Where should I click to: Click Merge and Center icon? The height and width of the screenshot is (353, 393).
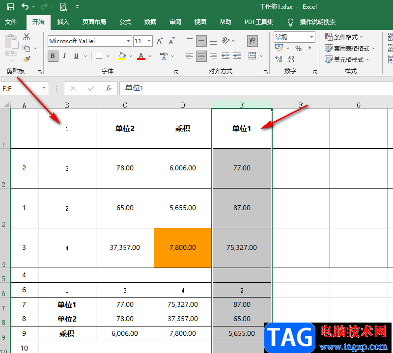pyautogui.click(x=253, y=56)
